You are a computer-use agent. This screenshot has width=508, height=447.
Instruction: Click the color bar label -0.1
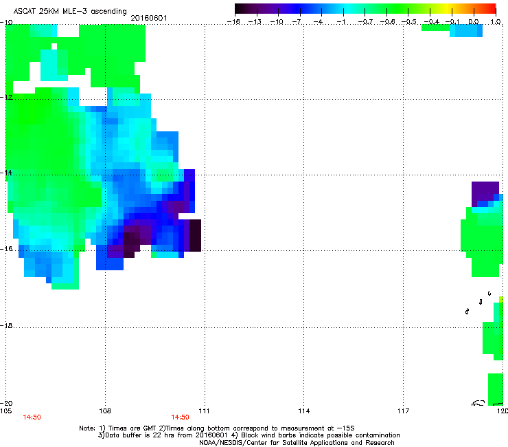[x=452, y=22]
